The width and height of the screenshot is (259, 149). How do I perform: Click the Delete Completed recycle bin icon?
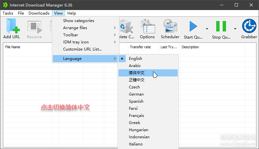click(126, 26)
